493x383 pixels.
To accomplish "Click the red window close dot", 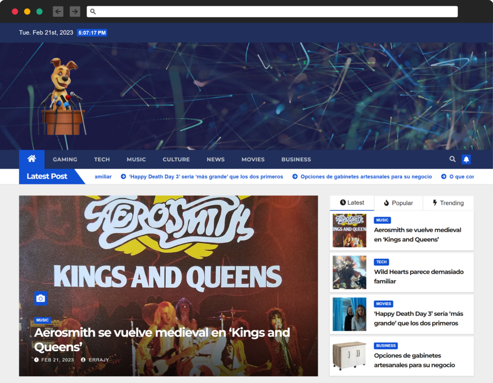I will 15,12.
